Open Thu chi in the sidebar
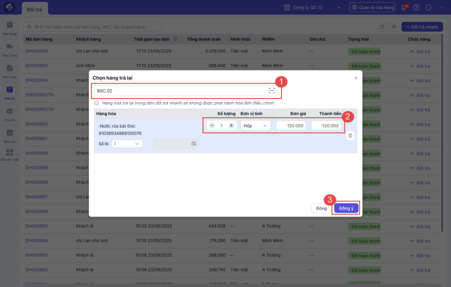This screenshot has height=287, width=451. 10,115
